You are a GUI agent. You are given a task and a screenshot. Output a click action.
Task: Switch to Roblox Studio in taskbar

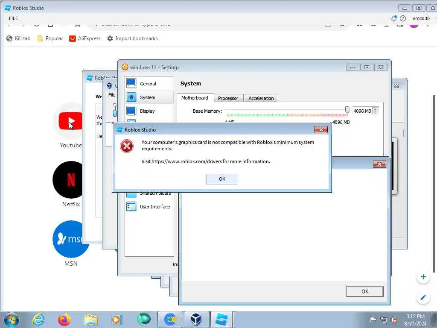point(221,319)
